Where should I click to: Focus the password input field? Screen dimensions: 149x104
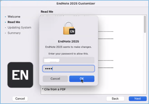pyautogui.click(x=69, y=69)
